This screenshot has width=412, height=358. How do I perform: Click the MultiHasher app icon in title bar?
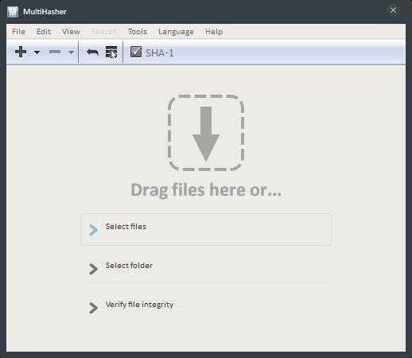coord(13,12)
